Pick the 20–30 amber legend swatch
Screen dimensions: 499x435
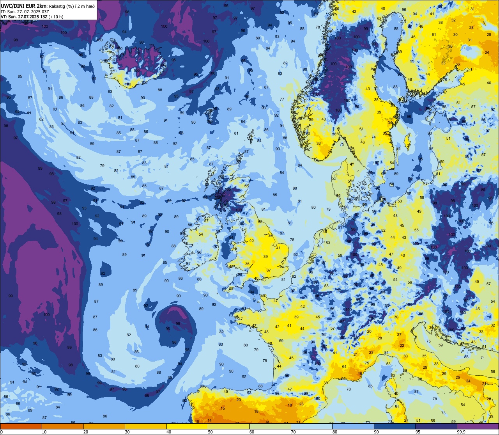(x=104, y=427)
